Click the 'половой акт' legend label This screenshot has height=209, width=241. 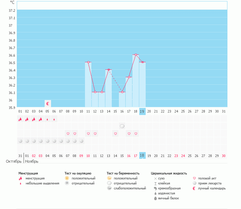(207, 178)
